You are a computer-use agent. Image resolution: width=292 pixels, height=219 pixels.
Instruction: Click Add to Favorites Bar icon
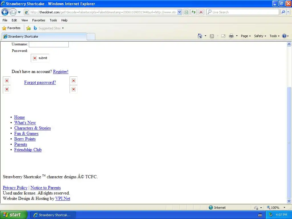tap(29, 28)
